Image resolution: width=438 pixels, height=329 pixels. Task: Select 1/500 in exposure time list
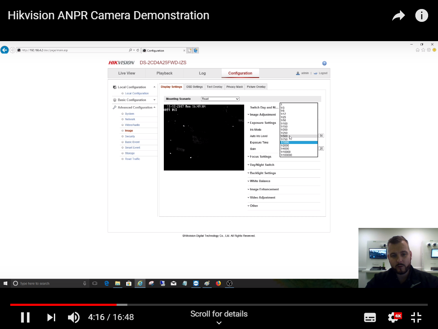pos(284,136)
